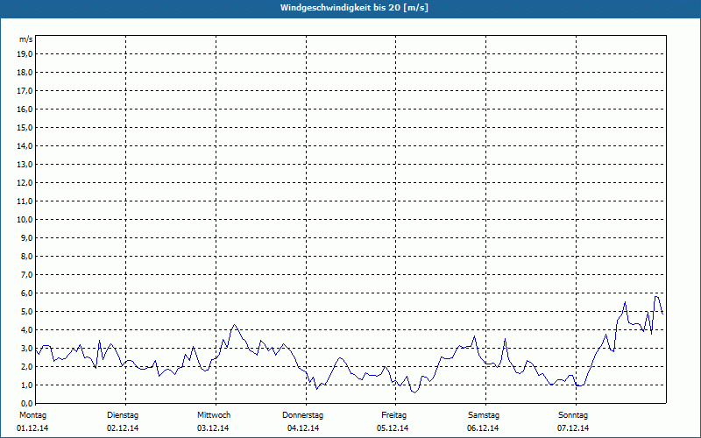The image size is (701, 438).
Task: Click the 15,0 y-axis tick label
Action: (25, 127)
